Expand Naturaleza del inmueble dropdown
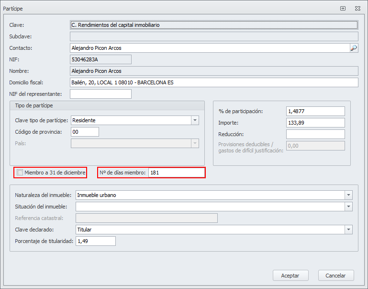Screen dimensions: 368x289 [348, 195]
